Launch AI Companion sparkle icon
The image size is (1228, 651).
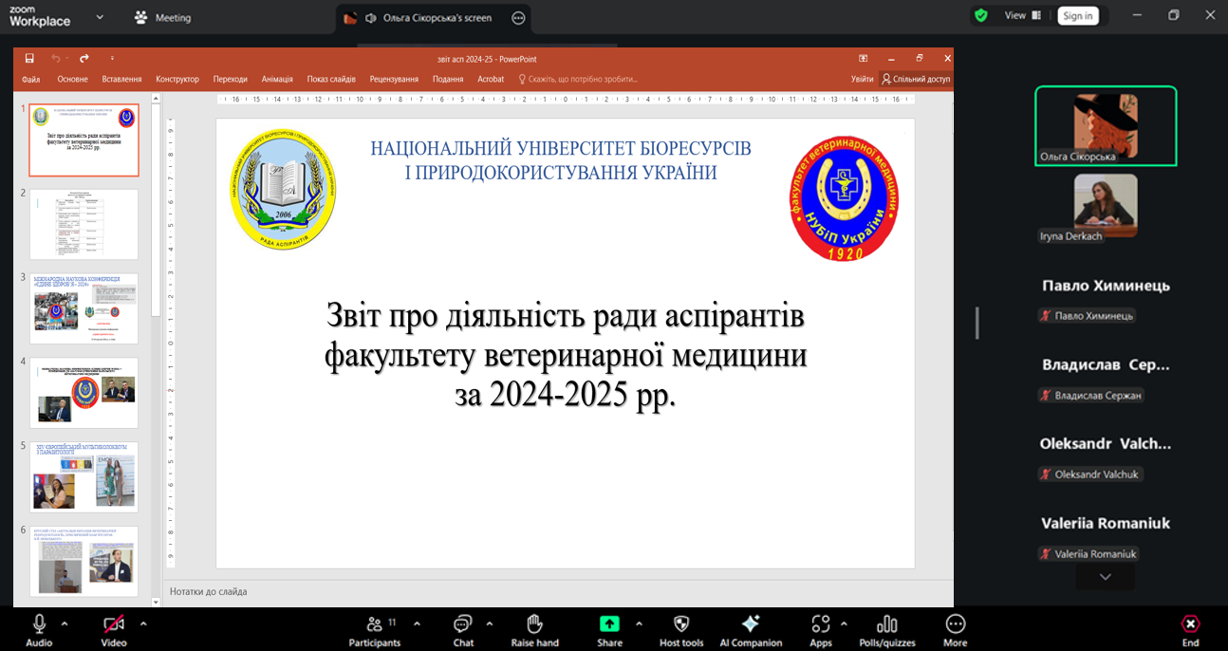(x=751, y=623)
